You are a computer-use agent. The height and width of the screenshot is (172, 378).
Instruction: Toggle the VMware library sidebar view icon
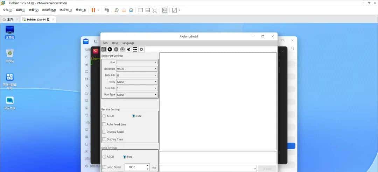141,10
